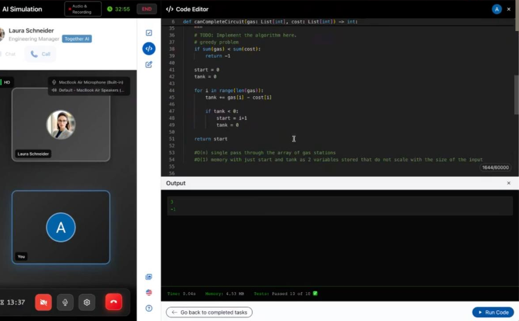Select your own video tile labeled You
Screen dimensions: 519x321
click(61, 227)
